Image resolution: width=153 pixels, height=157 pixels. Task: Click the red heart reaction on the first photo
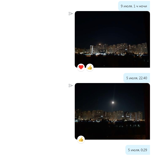[81, 67]
